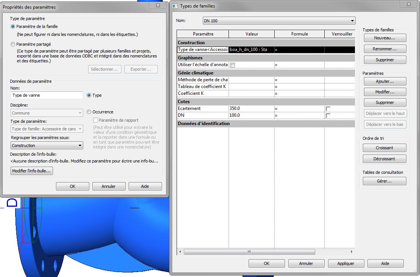The width and height of the screenshot is (420, 277).
Task: Click the 'Type de vanne' name field
Action: pos(47,95)
